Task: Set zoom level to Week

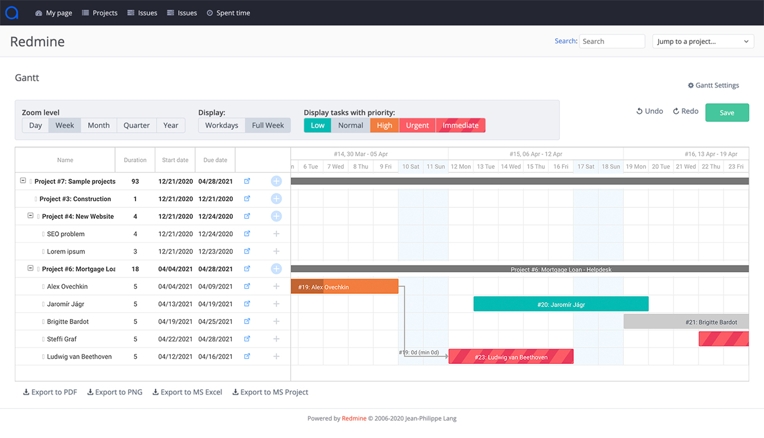Action: click(x=65, y=125)
